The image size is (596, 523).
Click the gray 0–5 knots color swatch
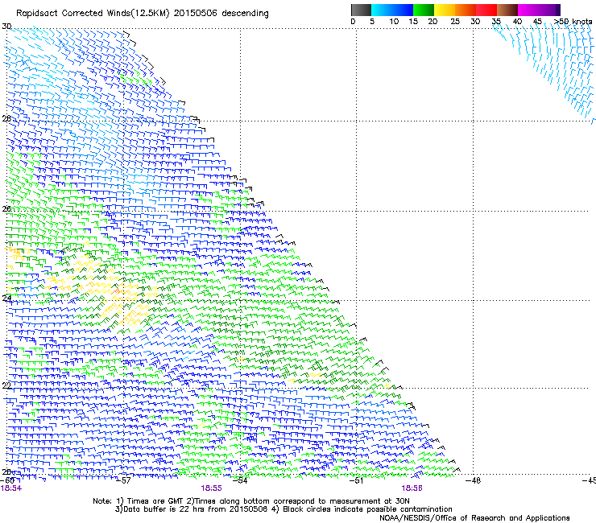click(361, 10)
